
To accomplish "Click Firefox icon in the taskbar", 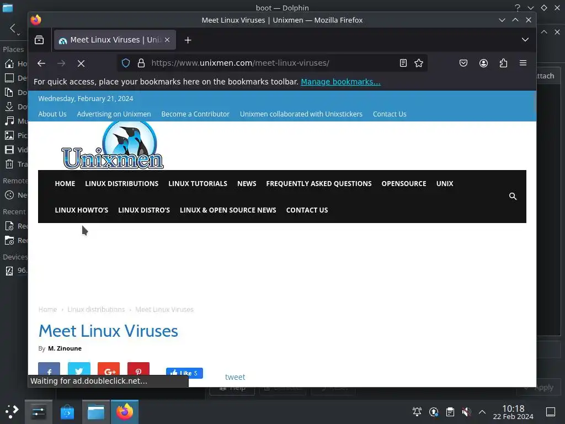I will [x=125, y=412].
